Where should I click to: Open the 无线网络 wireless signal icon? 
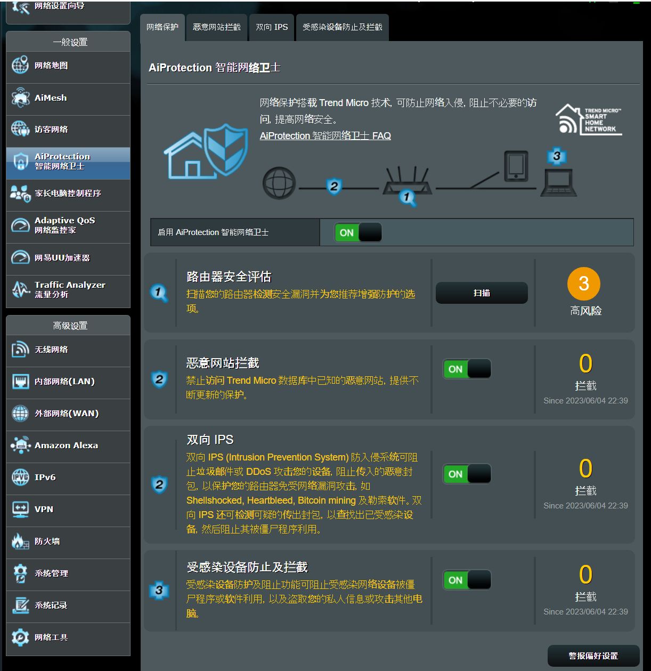point(20,350)
